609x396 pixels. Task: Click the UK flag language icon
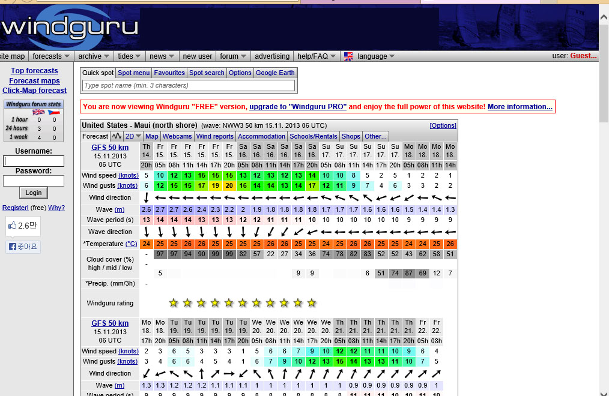(x=348, y=56)
